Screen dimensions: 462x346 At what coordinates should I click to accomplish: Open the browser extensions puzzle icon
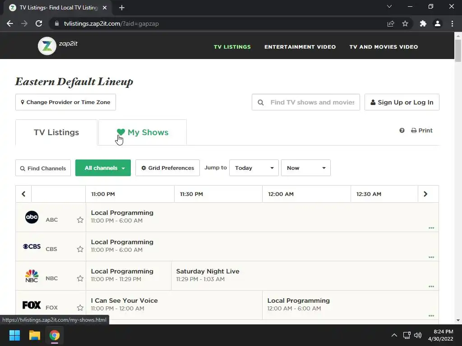(423, 23)
